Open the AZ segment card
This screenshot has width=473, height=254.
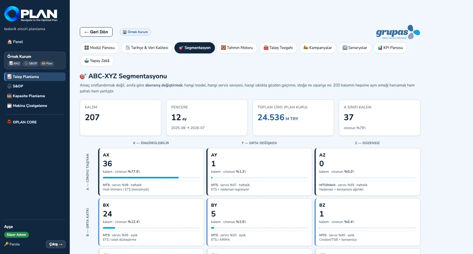(x=367, y=172)
